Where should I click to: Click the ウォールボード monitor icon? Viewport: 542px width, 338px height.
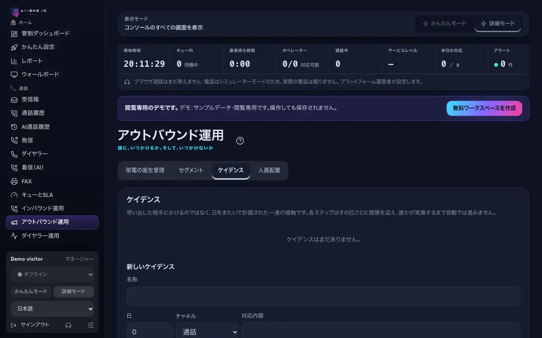tap(14, 74)
